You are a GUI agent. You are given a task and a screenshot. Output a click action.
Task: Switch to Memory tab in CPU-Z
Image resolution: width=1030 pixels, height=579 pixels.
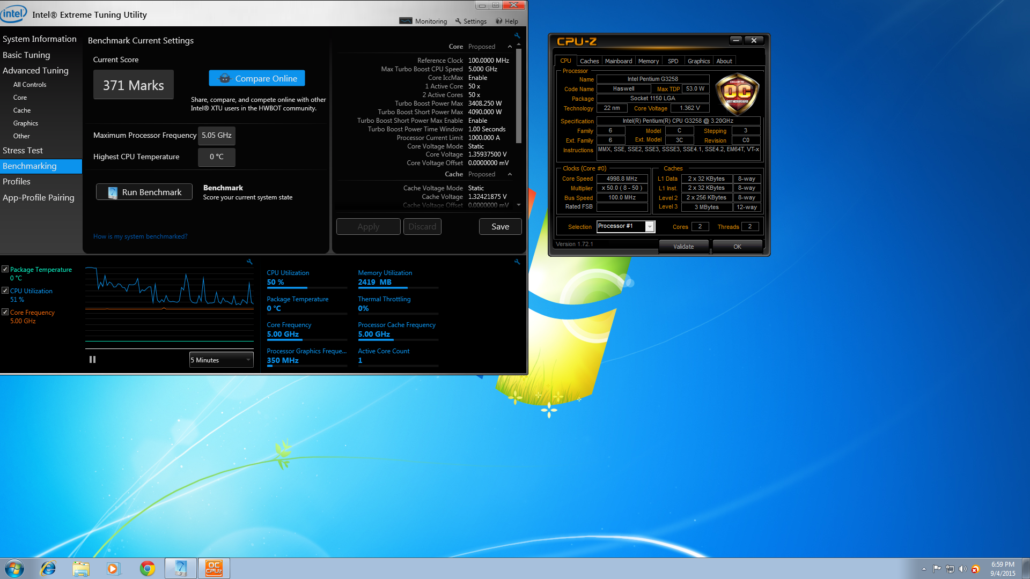(649, 61)
